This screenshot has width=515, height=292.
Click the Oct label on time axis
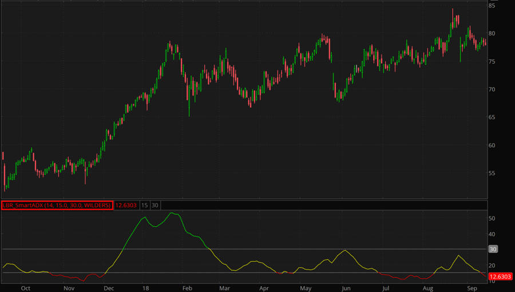[x=25, y=288]
